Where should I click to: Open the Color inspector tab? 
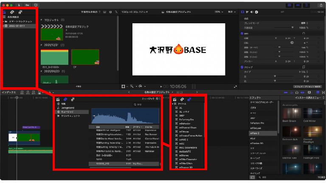click(247, 12)
